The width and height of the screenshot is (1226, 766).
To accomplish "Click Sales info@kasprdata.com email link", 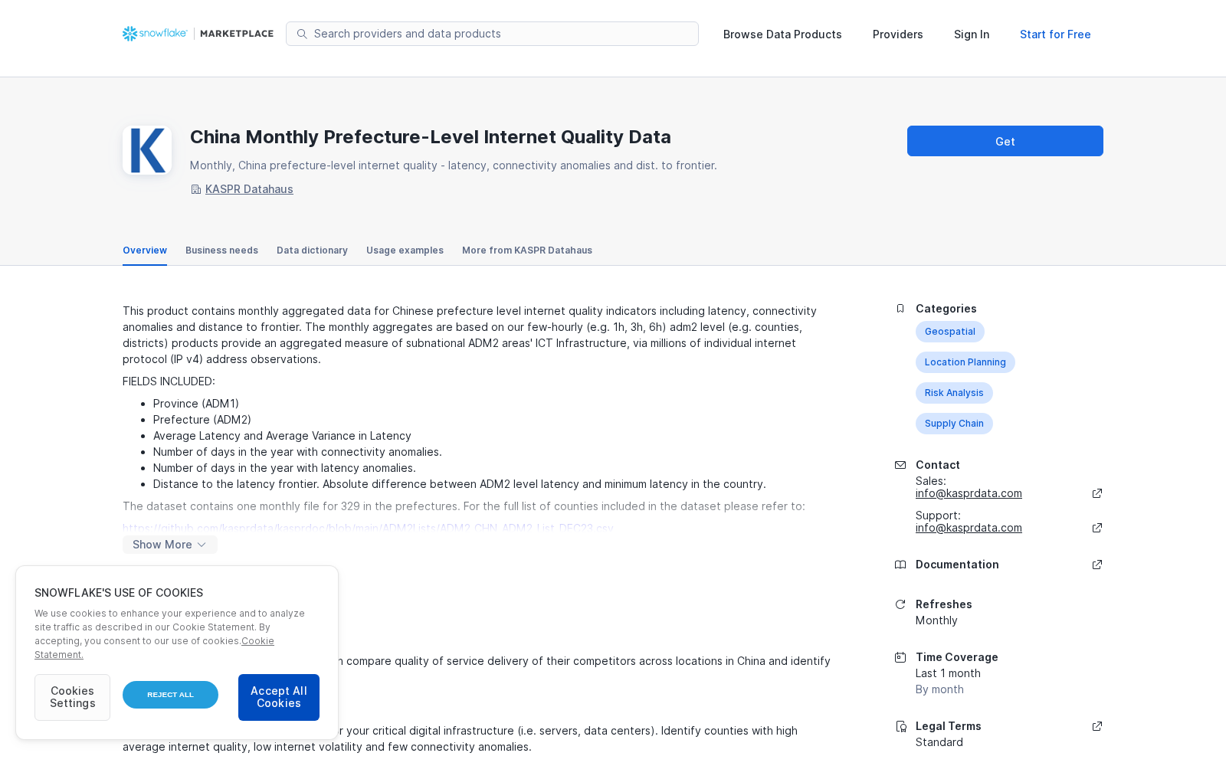I will (969, 493).
